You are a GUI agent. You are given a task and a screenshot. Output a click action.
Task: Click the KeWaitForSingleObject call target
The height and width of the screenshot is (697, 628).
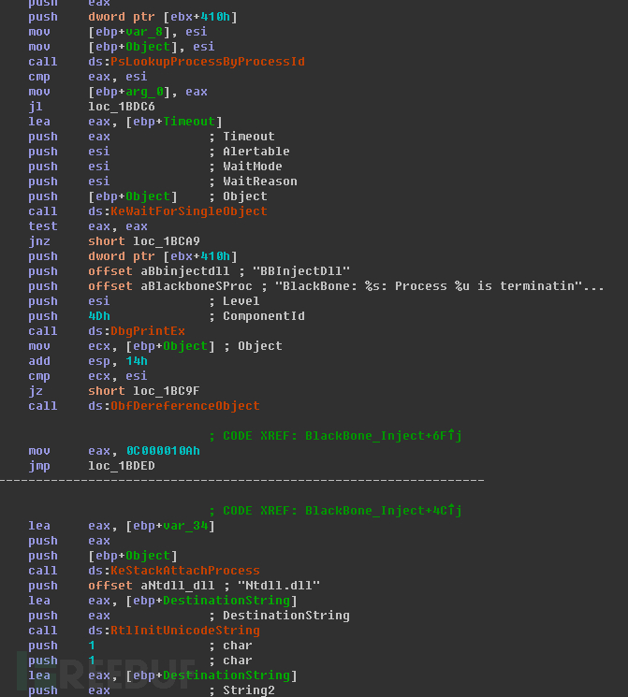(x=189, y=211)
